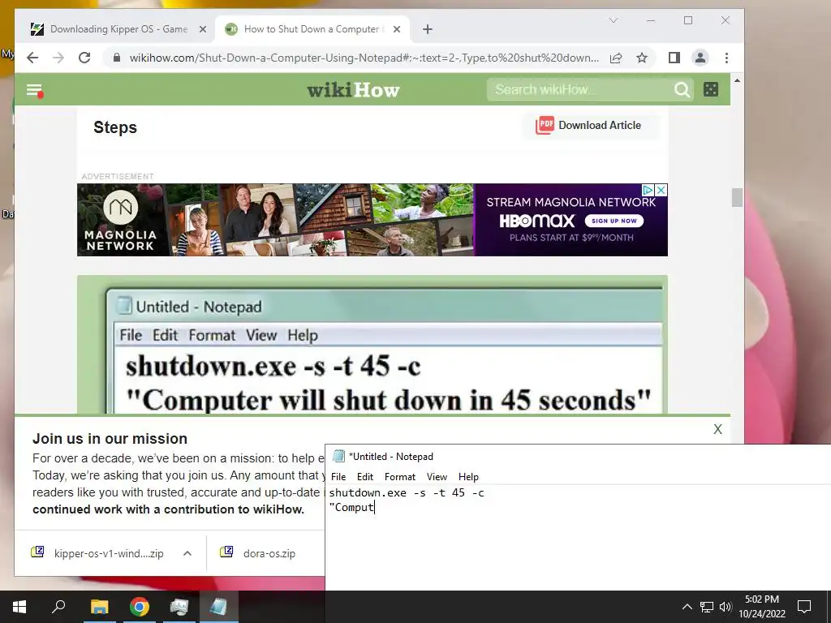Viewport: 831px width, 623px height.
Task: Click the taskbar app icon beside Chrome
Action: [179, 607]
